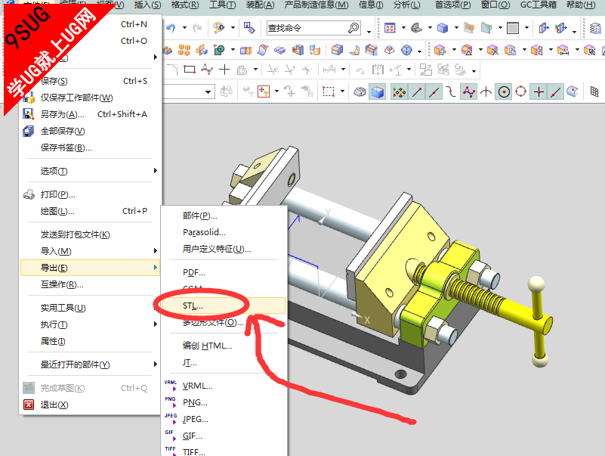Viewport: 605px width, 456px height.
Task: Click the wireframe sphere icon
Action: [x=406, y=50]
